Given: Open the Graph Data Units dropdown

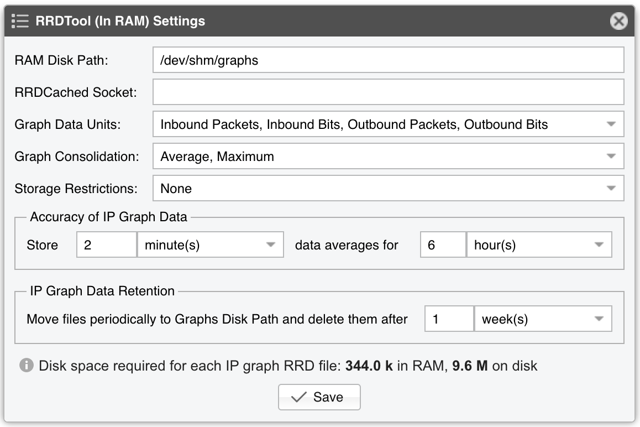Looking at the screenshot, I should 388,124.
